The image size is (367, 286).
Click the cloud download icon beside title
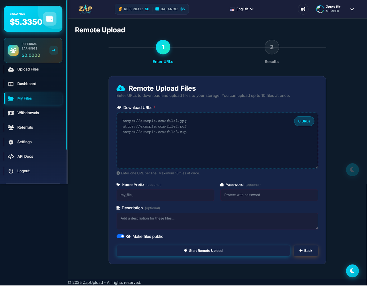pyautogui.click(x=121, y=88)
